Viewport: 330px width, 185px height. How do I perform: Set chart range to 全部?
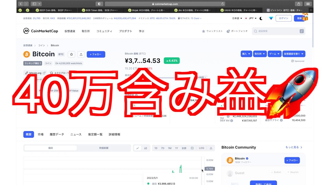184,148
